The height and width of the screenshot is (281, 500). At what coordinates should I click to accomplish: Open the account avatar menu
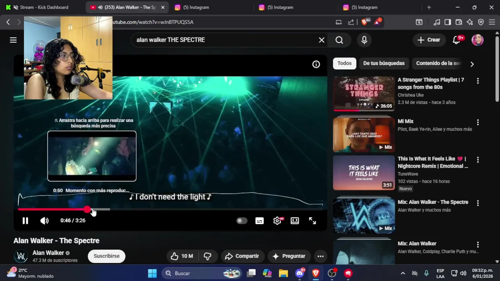477,40
